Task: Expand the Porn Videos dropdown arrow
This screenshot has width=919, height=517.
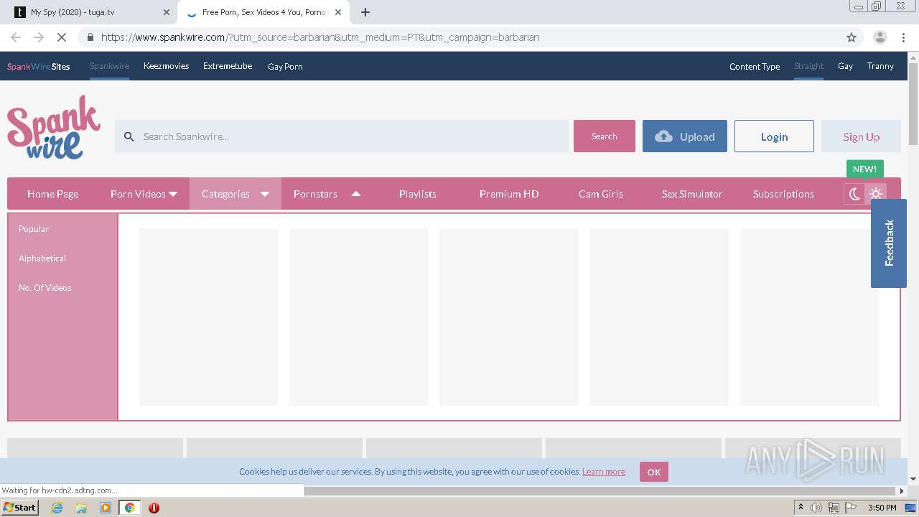Action: click(172, 194)
